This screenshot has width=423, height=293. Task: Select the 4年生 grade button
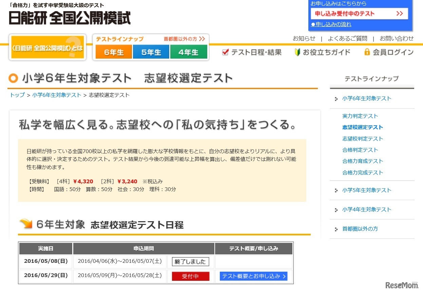click(189, 52)
